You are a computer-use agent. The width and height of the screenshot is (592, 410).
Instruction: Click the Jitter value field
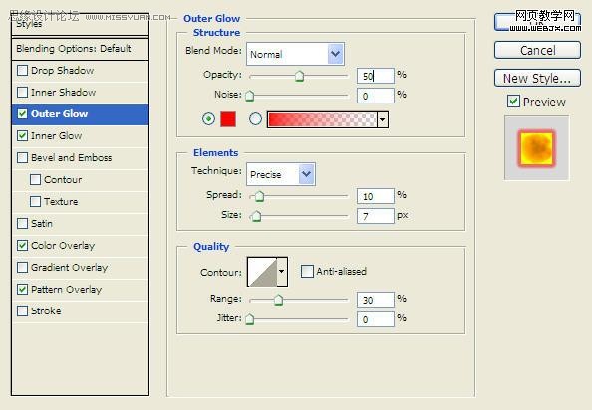376,319
